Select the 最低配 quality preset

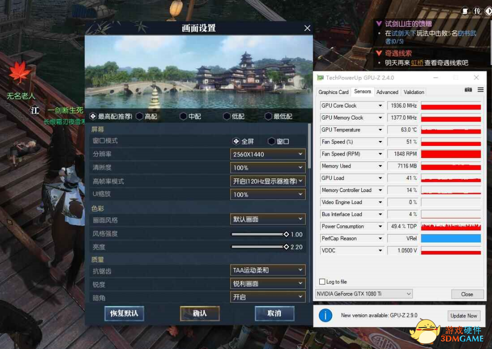tap(279, 116)
